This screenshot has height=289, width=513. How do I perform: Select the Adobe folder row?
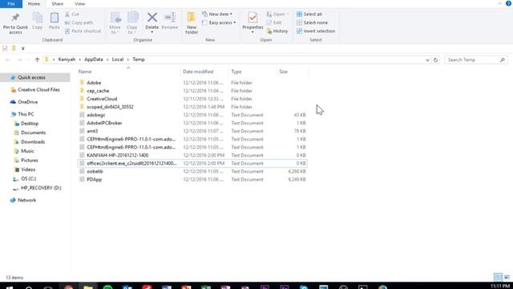tap(192, 83)
